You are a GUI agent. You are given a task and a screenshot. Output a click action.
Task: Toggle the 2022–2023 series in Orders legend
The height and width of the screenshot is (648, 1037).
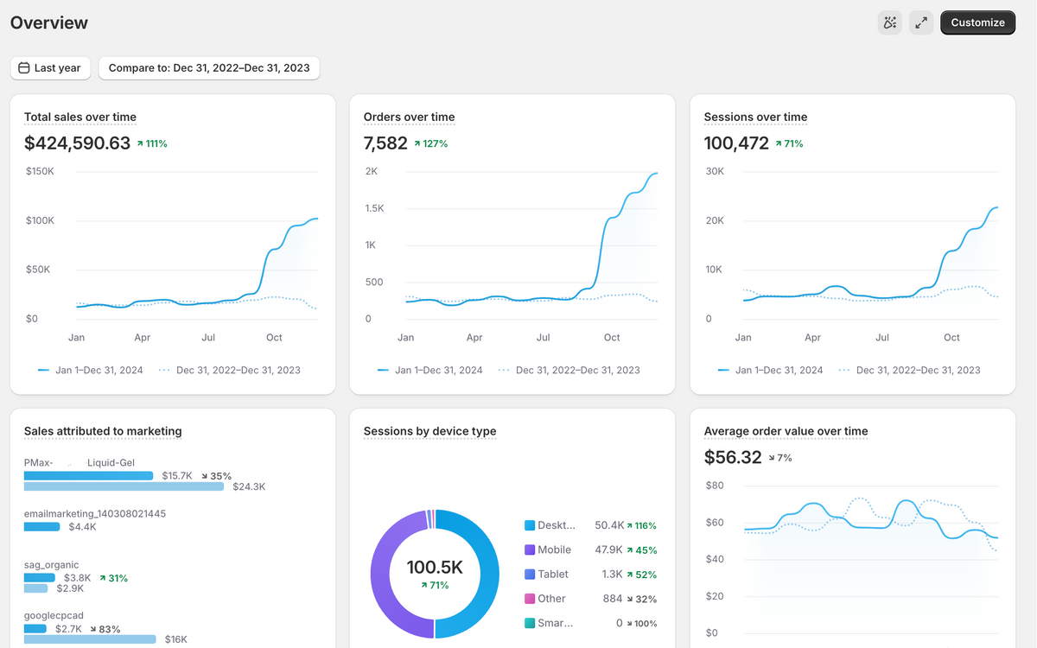pos(569,370)
